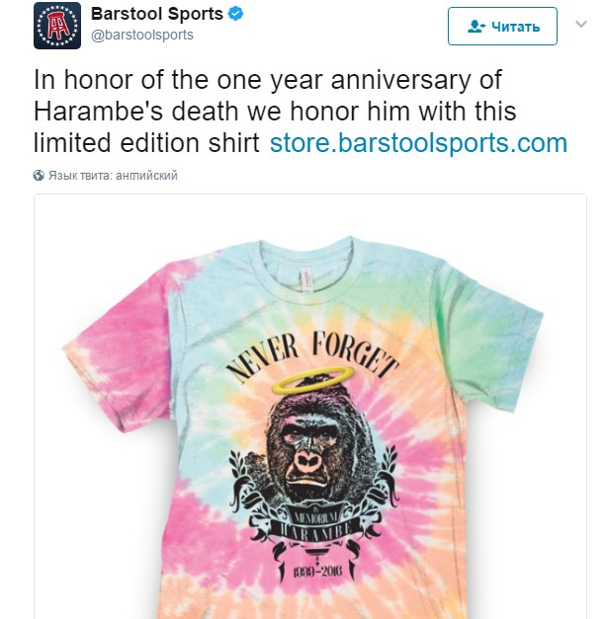The height and width of the screenshot is (619, 609).
Task: Click the blue verified badge
Action: [x=236, y=14]
